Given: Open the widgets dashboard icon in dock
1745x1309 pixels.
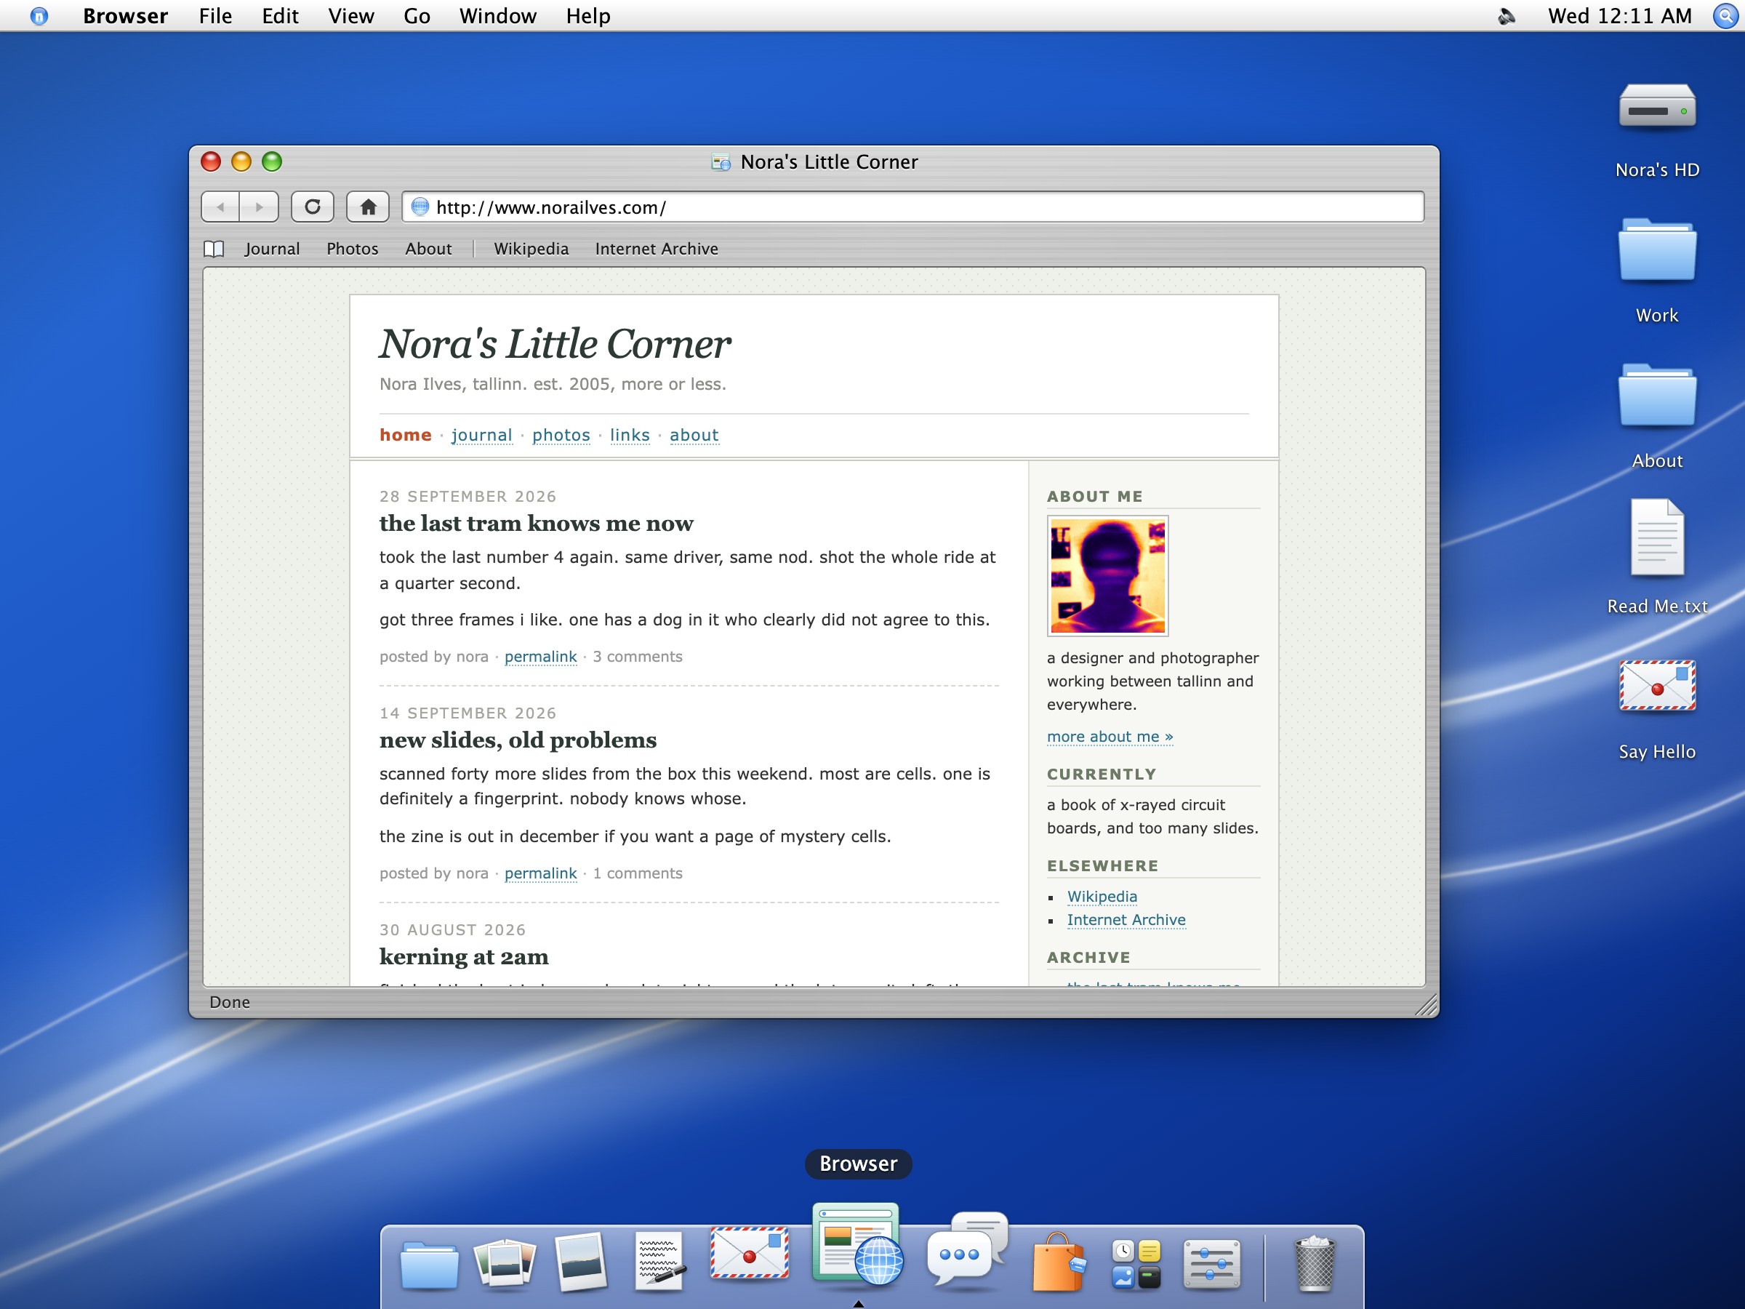Looking at the screenshot, I should (1136, 1264).
